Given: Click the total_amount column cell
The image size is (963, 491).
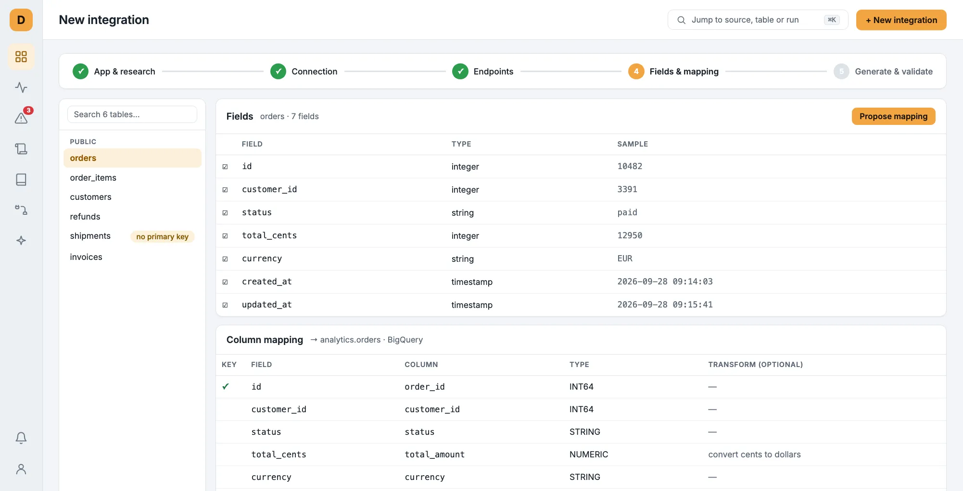Looking at the screenshot, I should [x=434, y=454].
